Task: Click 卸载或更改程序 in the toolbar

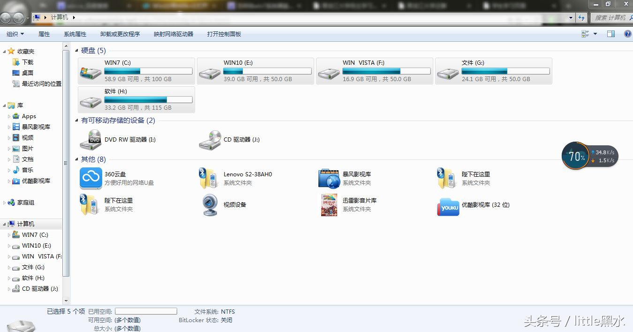Action: [x=120, y=34]
